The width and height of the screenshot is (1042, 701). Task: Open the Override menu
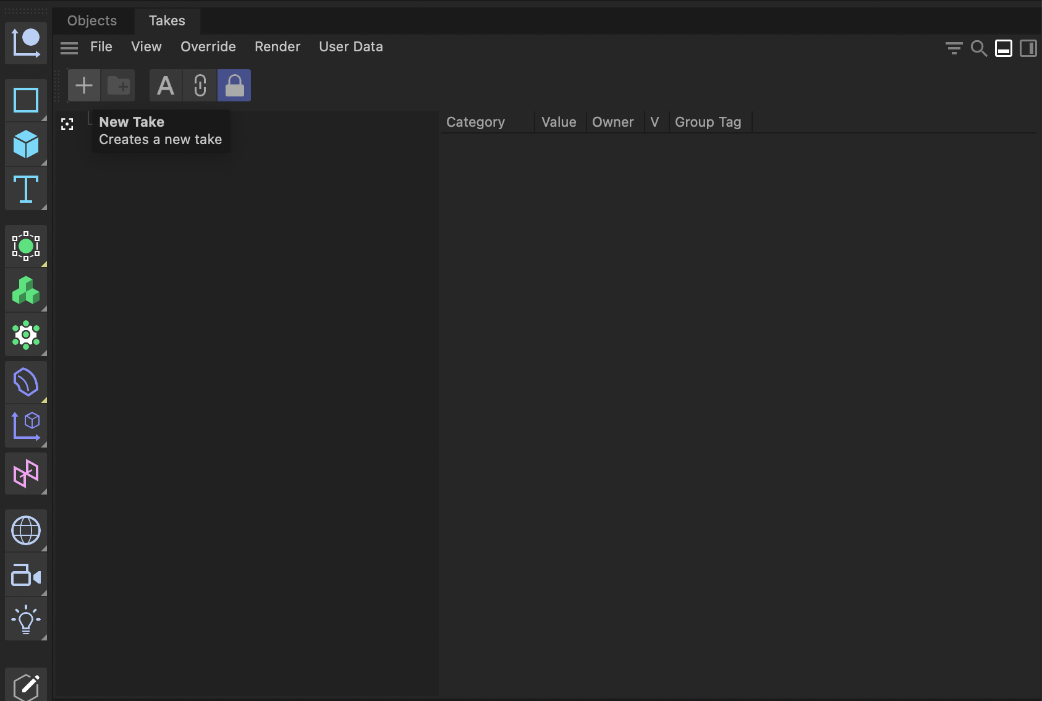208,46
